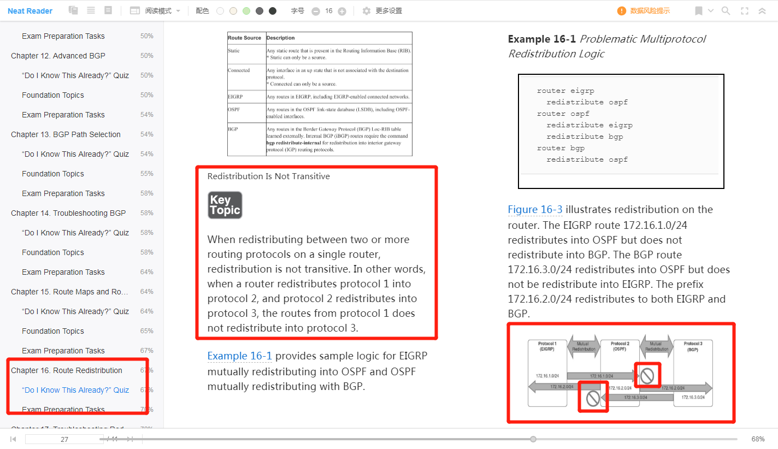Click the 68% progress indicator

tap(758, 439)
